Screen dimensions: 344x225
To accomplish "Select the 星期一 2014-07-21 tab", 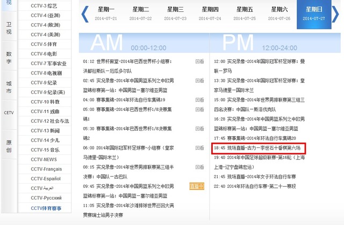I will coord(106,13).
